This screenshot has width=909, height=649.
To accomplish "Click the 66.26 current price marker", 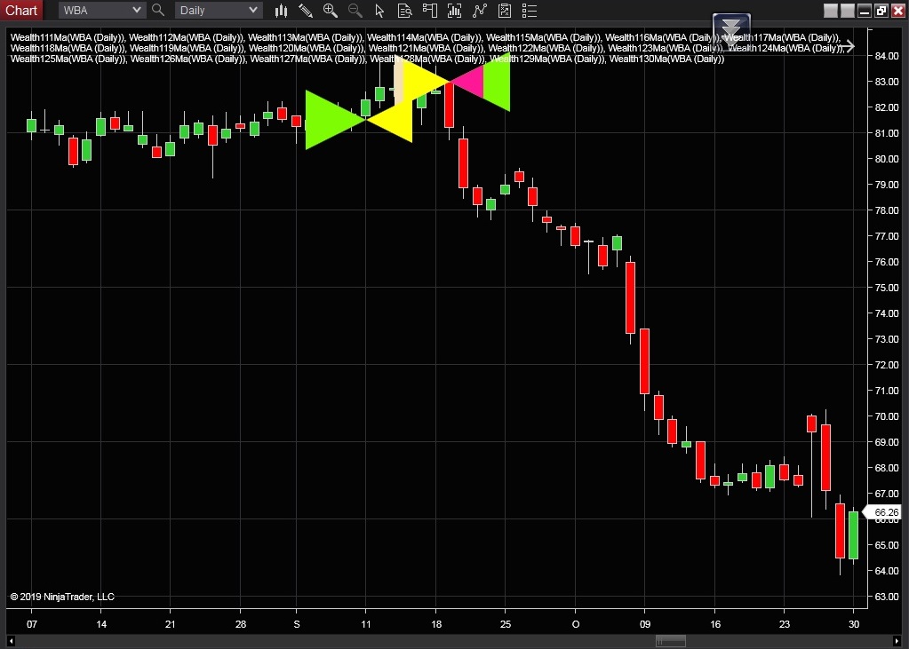I will pos(886,512).
